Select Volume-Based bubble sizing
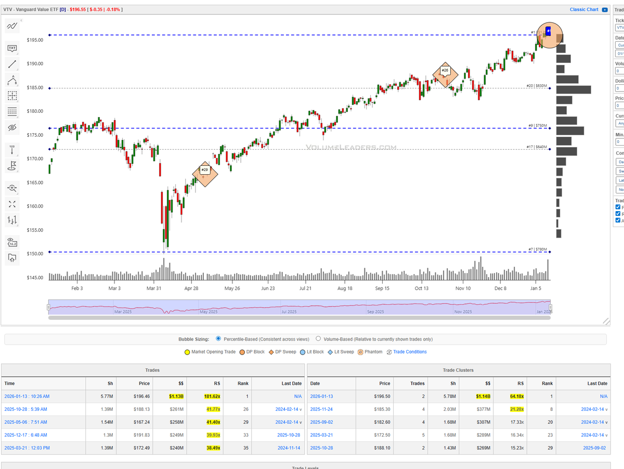The height and width of the screenshot is (469, 624). (x=319, y=339)
